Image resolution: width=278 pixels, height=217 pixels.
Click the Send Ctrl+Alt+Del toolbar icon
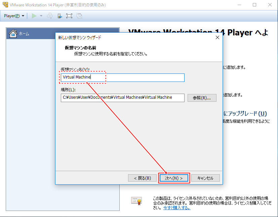50,16
